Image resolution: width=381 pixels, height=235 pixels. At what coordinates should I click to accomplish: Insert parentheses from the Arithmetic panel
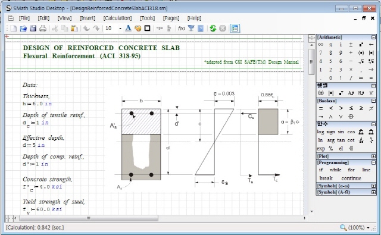click(361, 53)
